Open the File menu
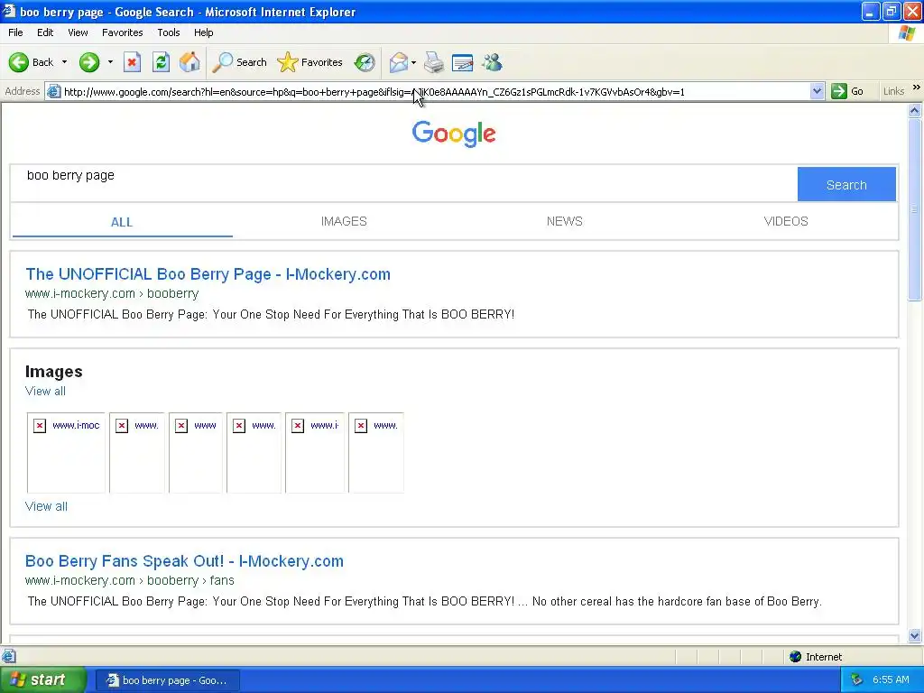 15,32
